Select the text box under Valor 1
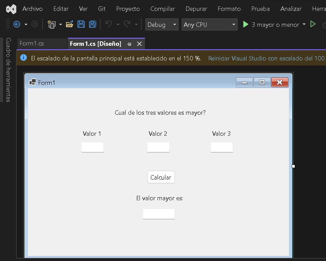 pyautogui.click(x=92, y=147)
